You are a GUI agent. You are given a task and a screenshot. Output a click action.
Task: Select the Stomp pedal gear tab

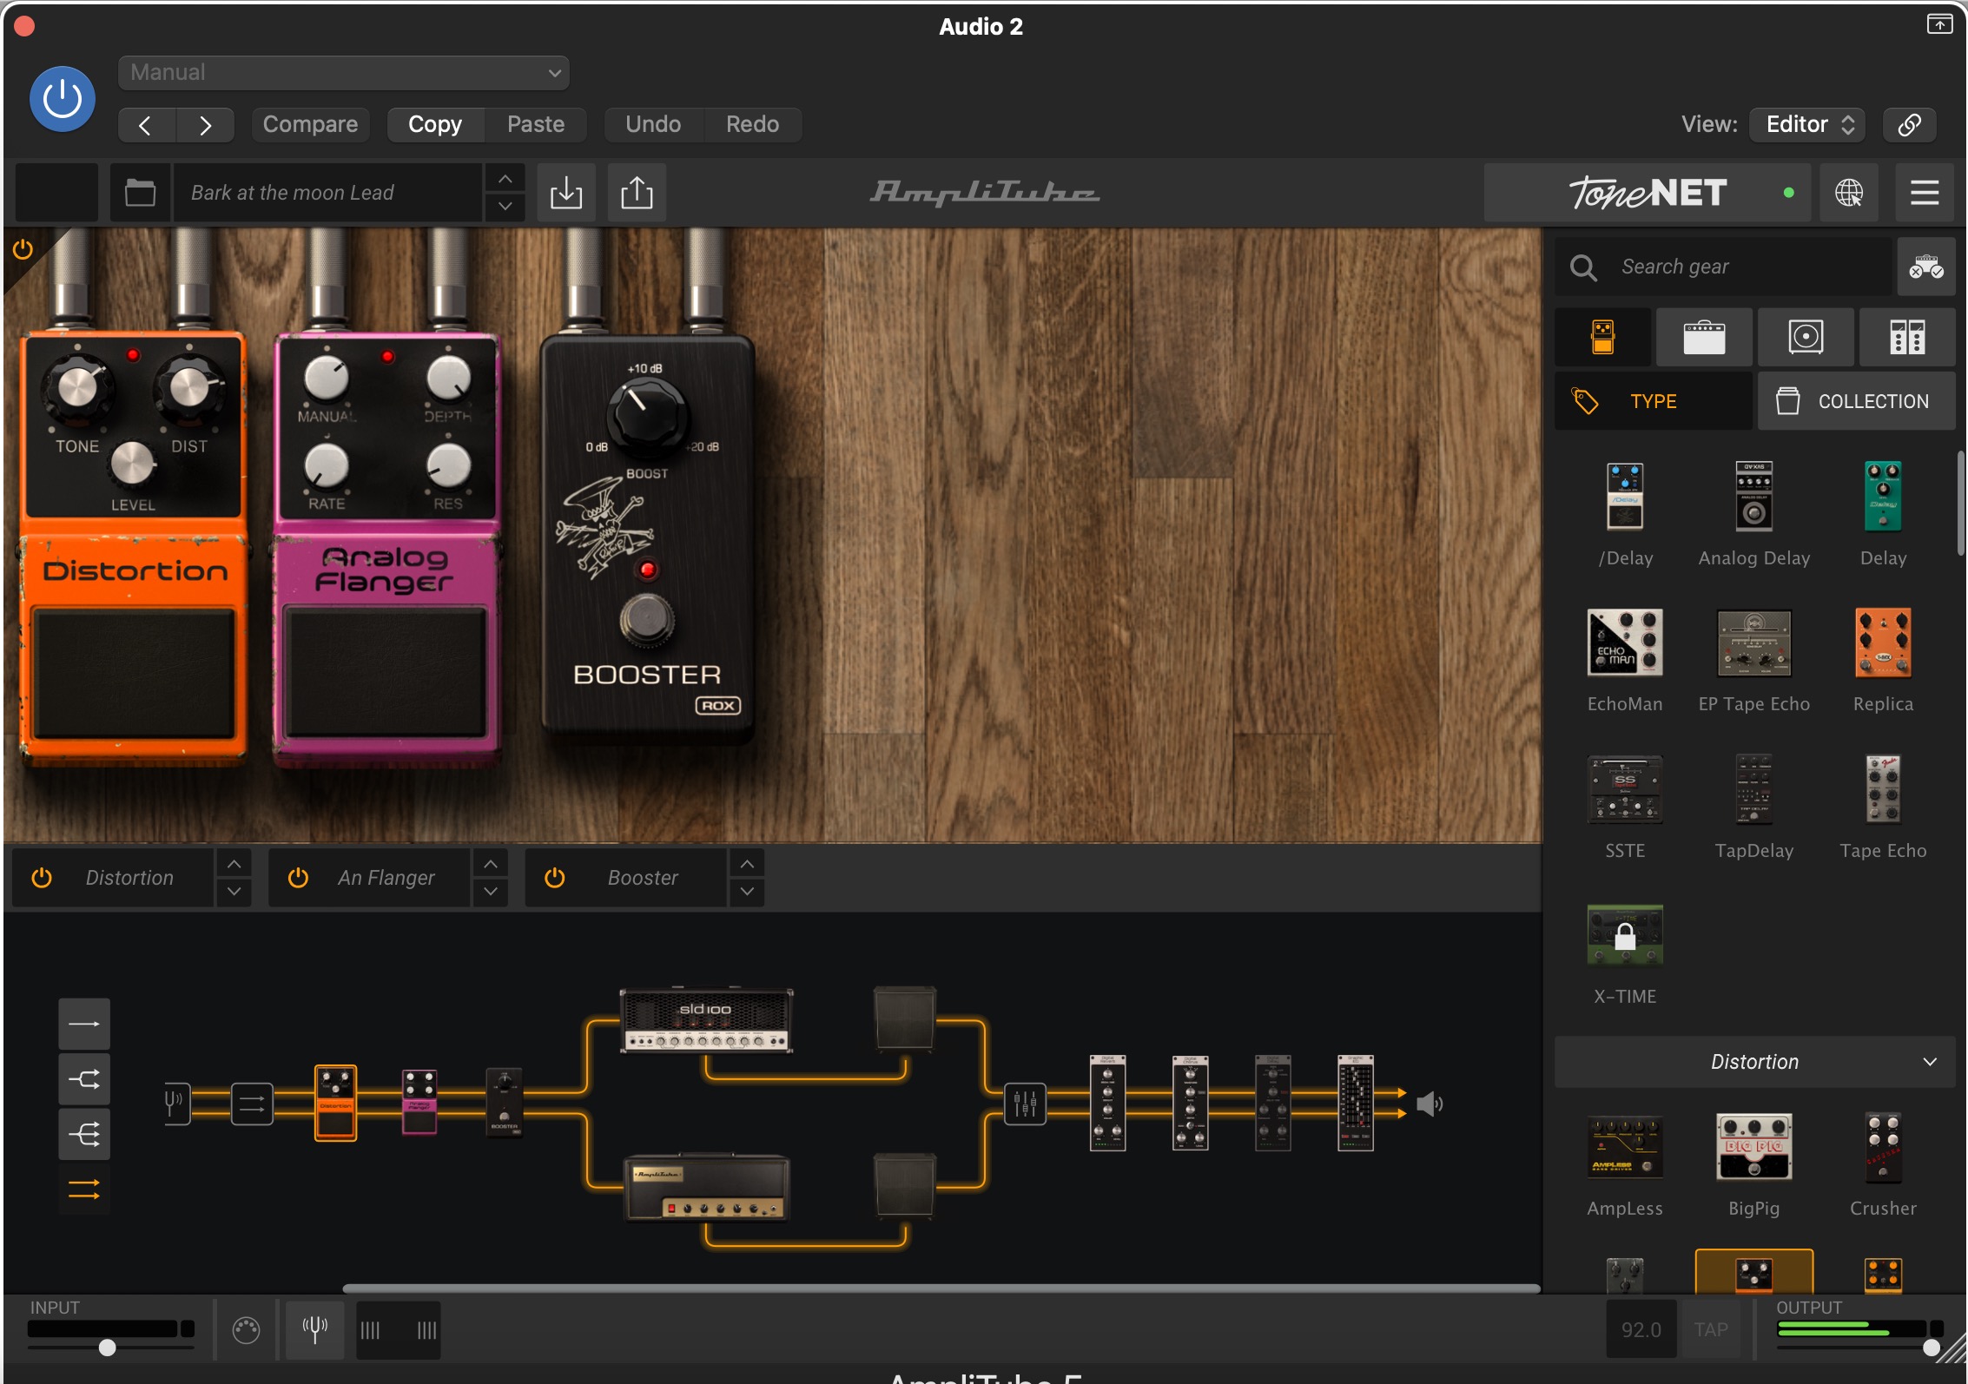tap(1603, 337)
